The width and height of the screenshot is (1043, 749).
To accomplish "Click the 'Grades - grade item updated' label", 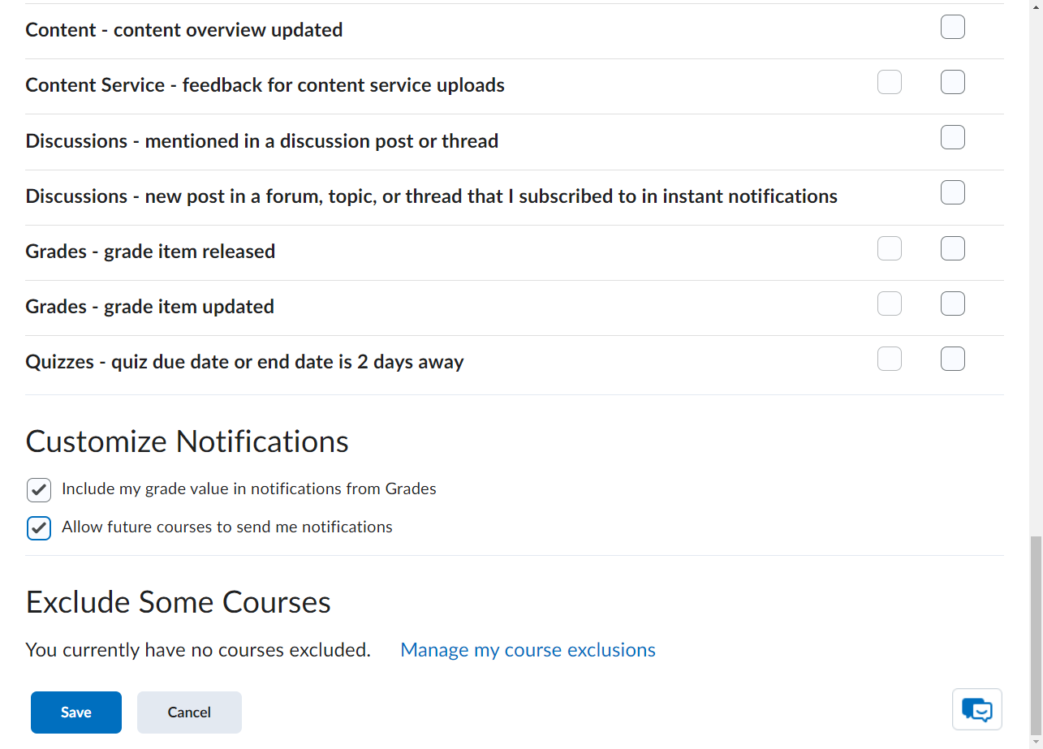I will point(150,307).
